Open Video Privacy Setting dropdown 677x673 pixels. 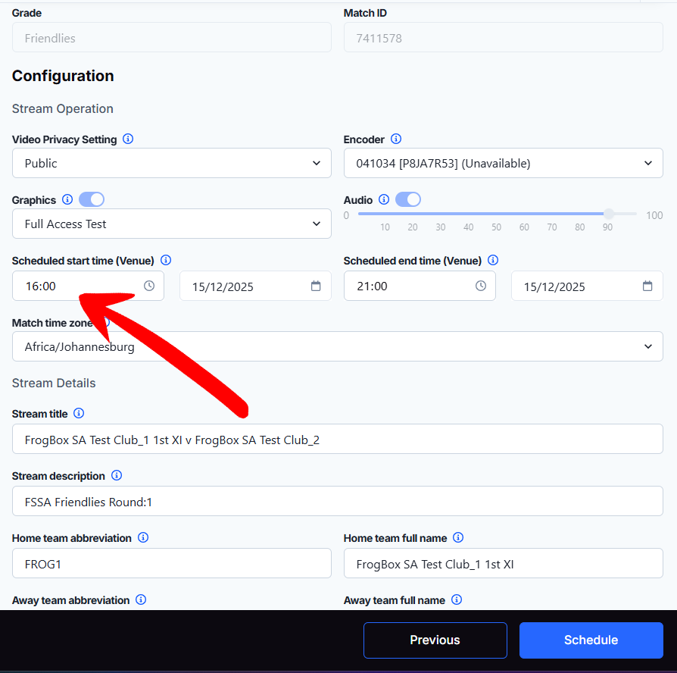171,163
